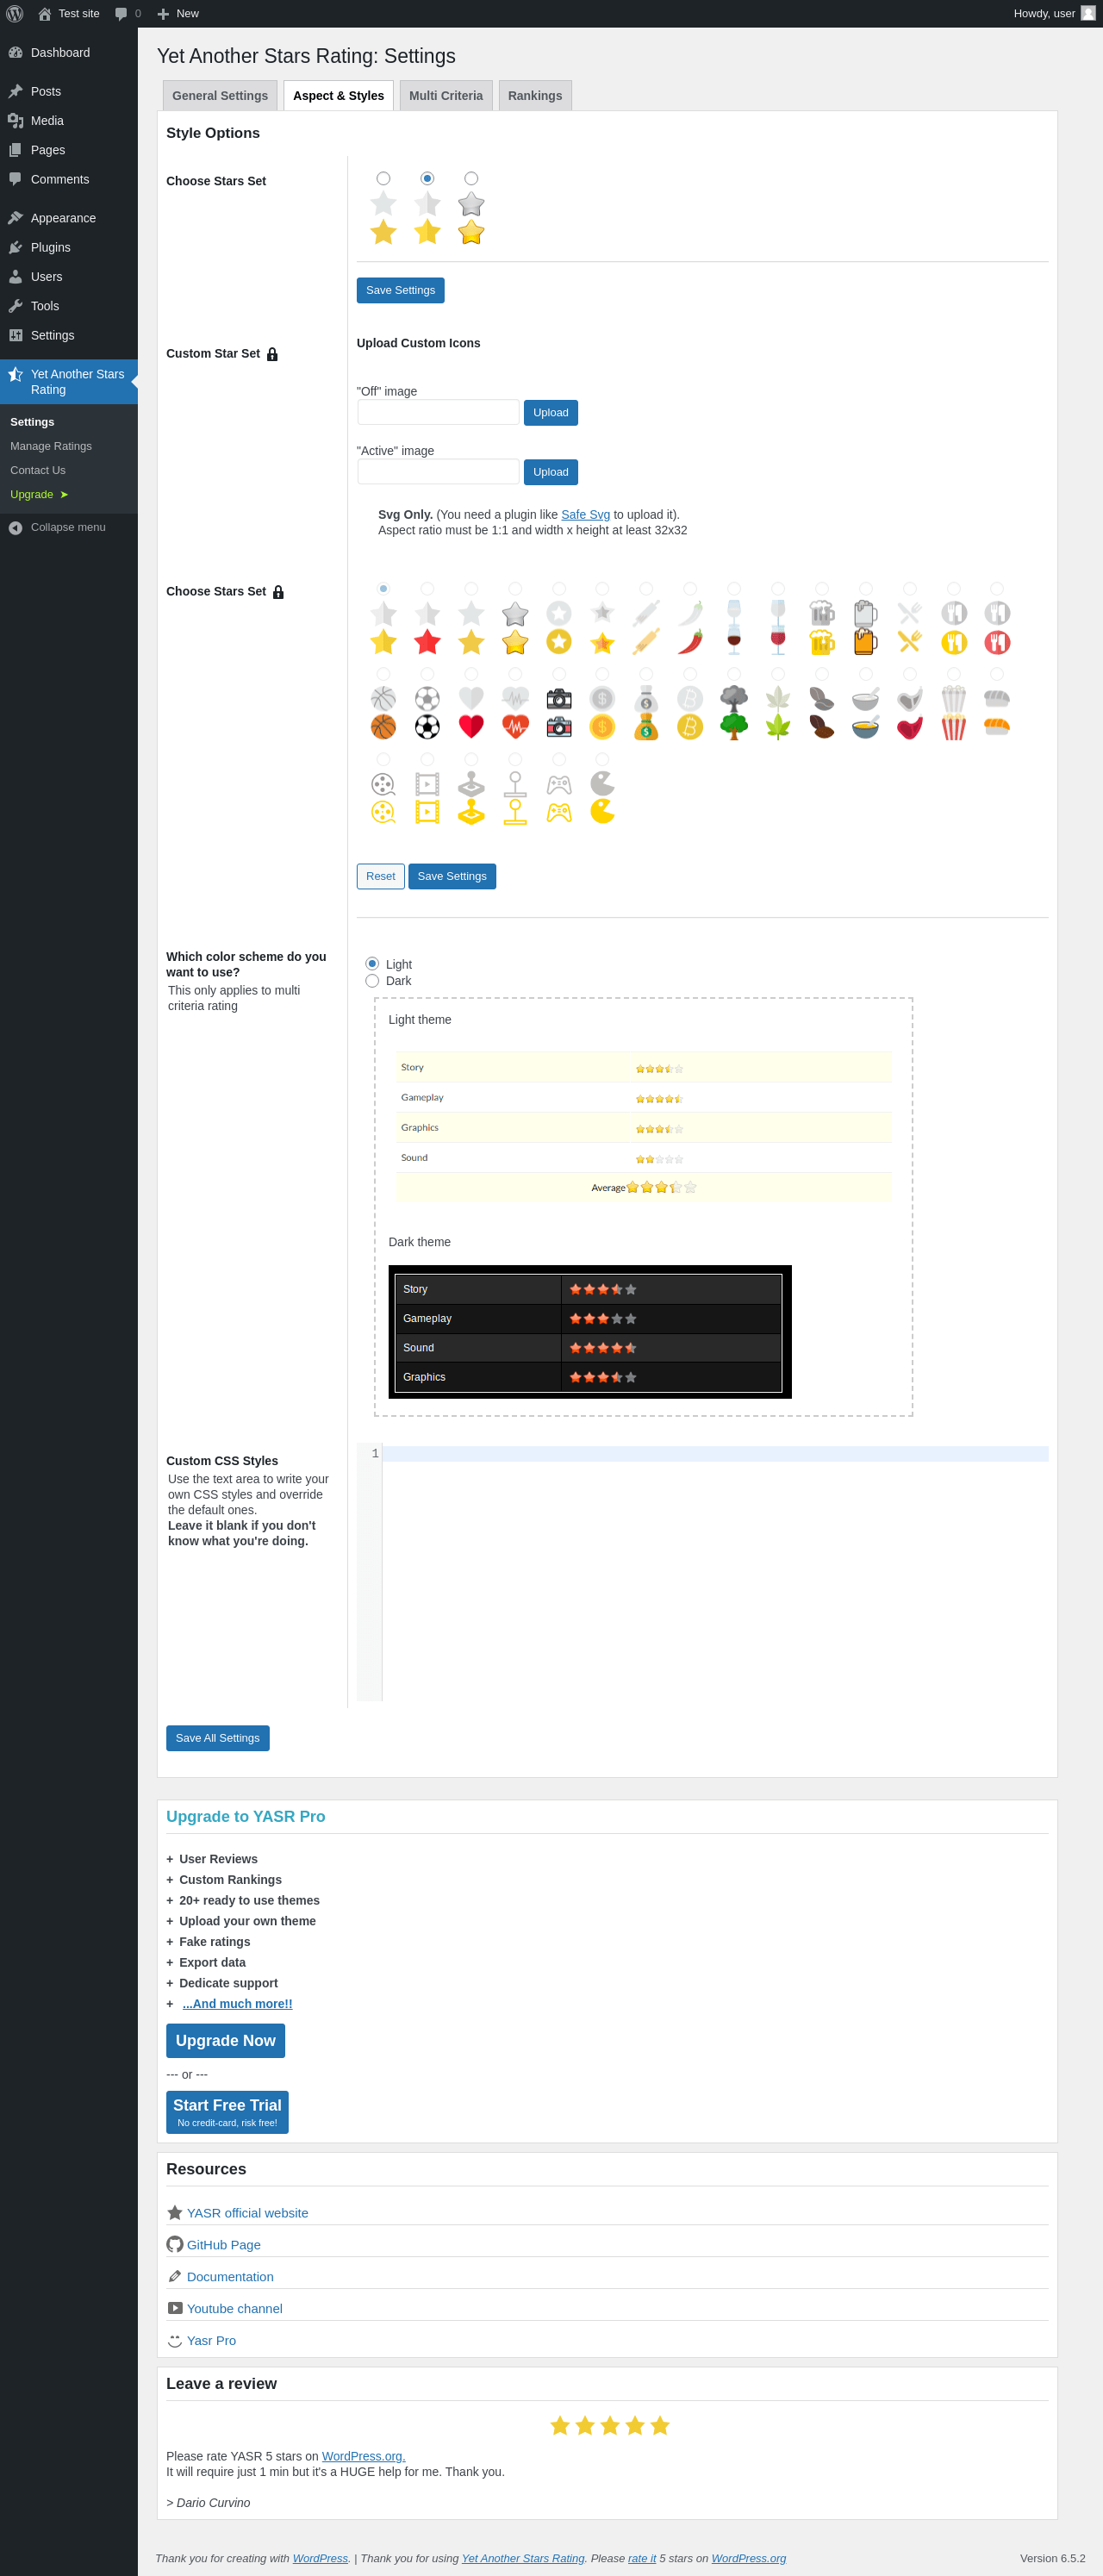Image resolution: width=1103 pixels, height=2576 pixels.
Task: Select the first free stars set radio
Action: click(x=383, y=178)
